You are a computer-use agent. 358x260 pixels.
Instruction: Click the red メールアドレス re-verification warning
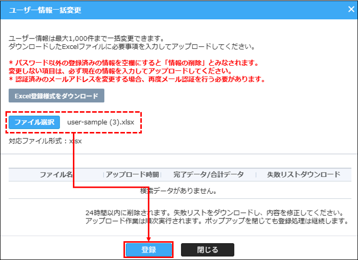click(x=137, y=79)
